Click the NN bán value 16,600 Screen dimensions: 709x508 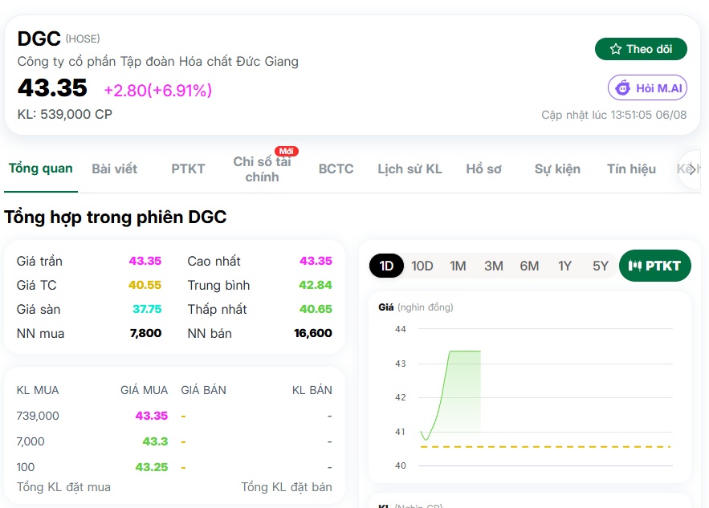tap(313, 333)
